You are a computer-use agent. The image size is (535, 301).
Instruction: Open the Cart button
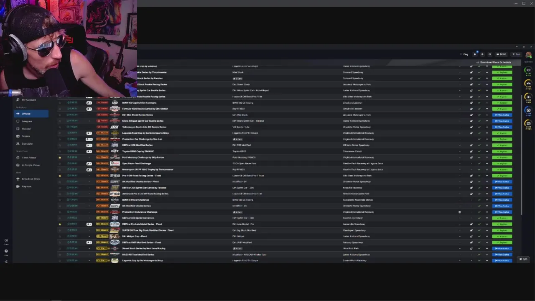pyautogui.click(x=517, y=54)
